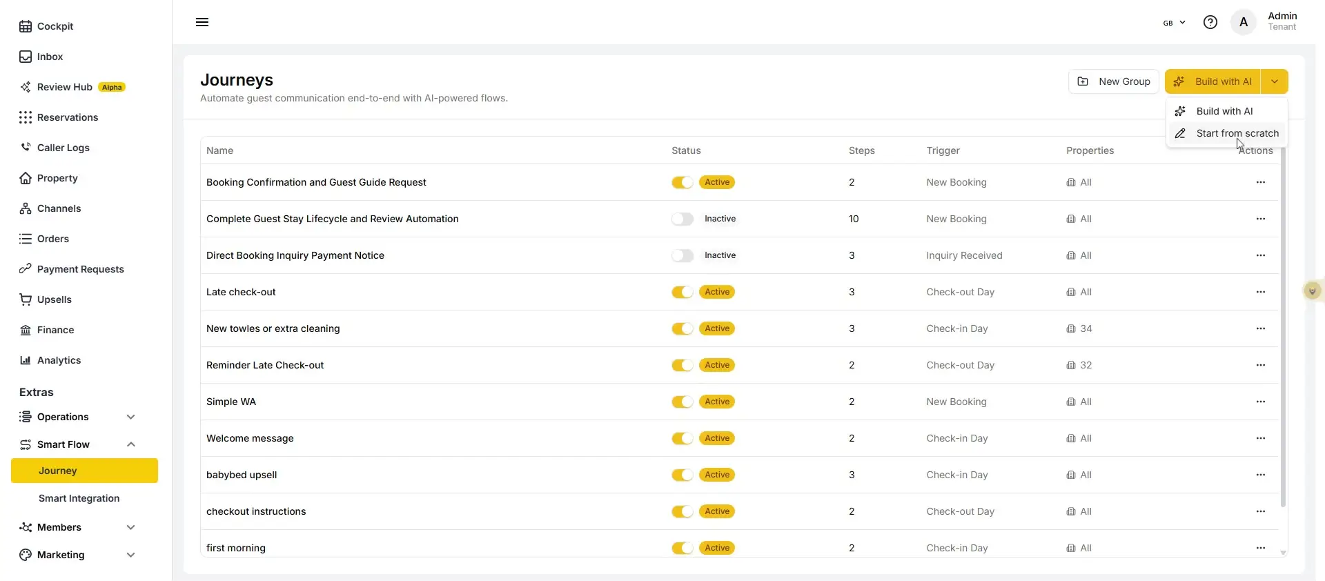This screenshot has height=581, width=1325.
Task: Open actions menu for Late check-out
Action: point(1261,292)
